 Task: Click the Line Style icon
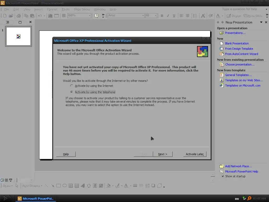(135, 185)
